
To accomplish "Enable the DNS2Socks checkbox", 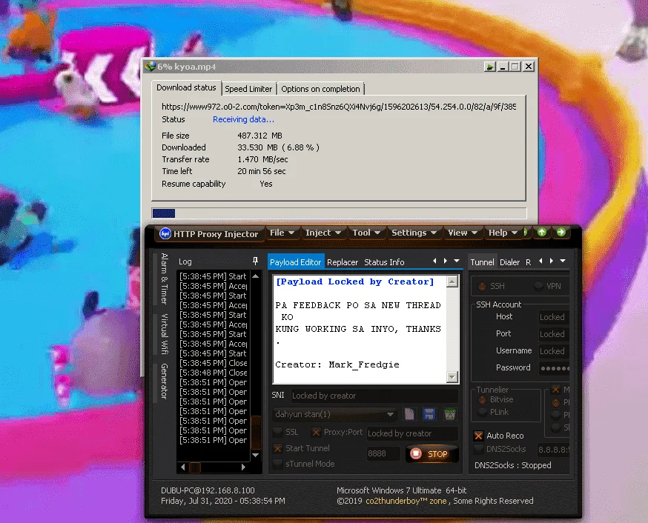I will (478, 449).
